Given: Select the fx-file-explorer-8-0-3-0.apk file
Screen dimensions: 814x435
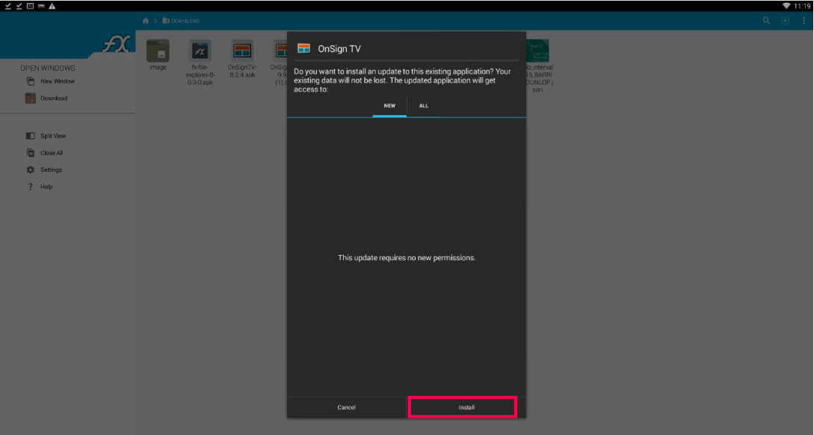Looking at the screenshot, I should (x=200, y=62).
